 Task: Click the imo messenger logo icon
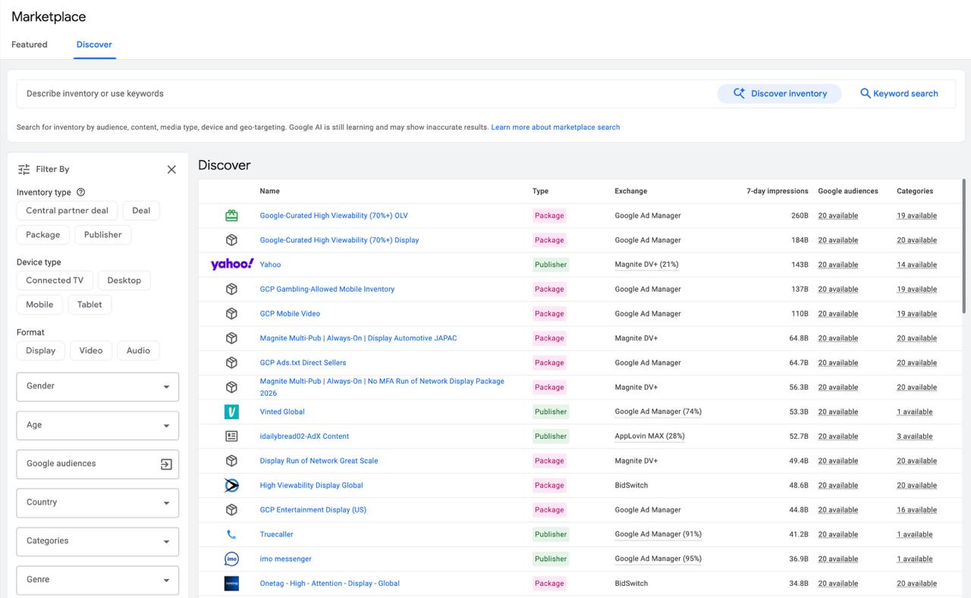(x=232, y=559)
